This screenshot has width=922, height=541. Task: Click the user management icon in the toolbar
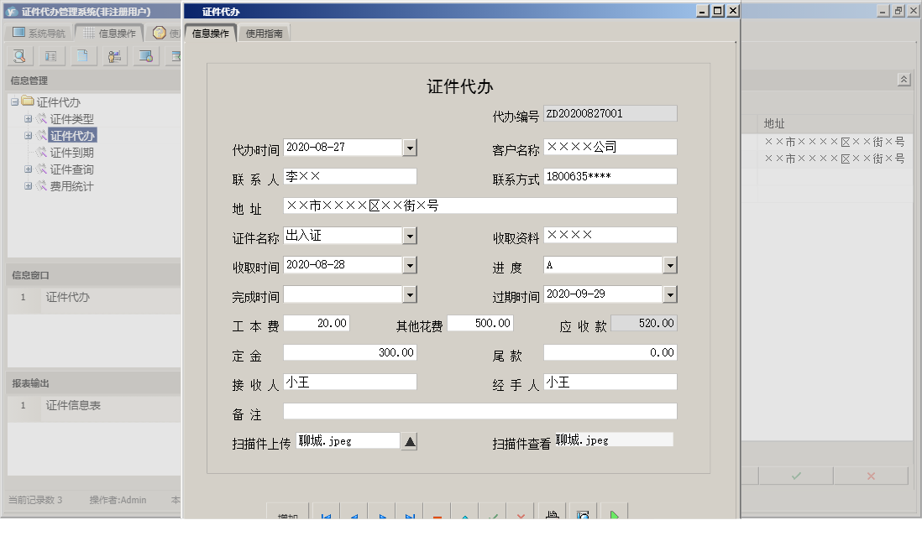click(x=113, y=56)
